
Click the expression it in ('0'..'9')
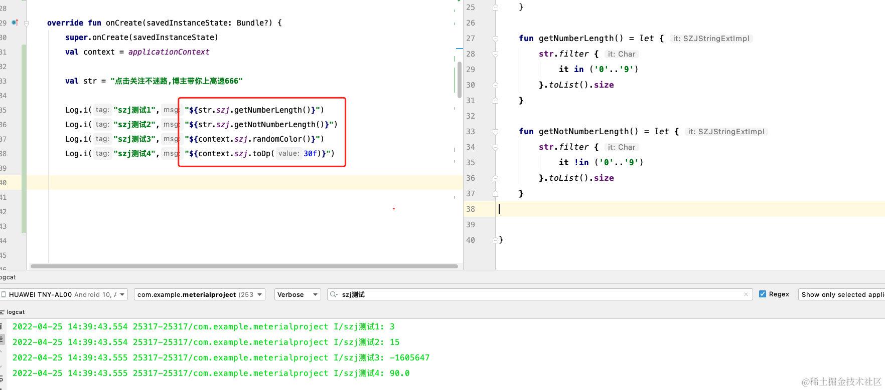click(x=599, y=69)
